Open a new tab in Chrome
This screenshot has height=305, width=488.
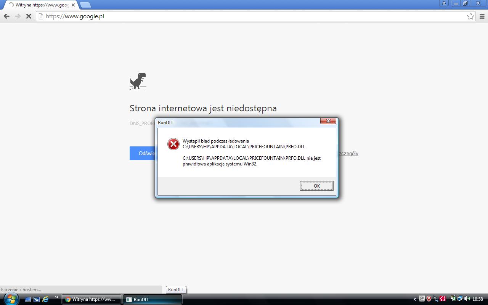(x=85, y=5)
